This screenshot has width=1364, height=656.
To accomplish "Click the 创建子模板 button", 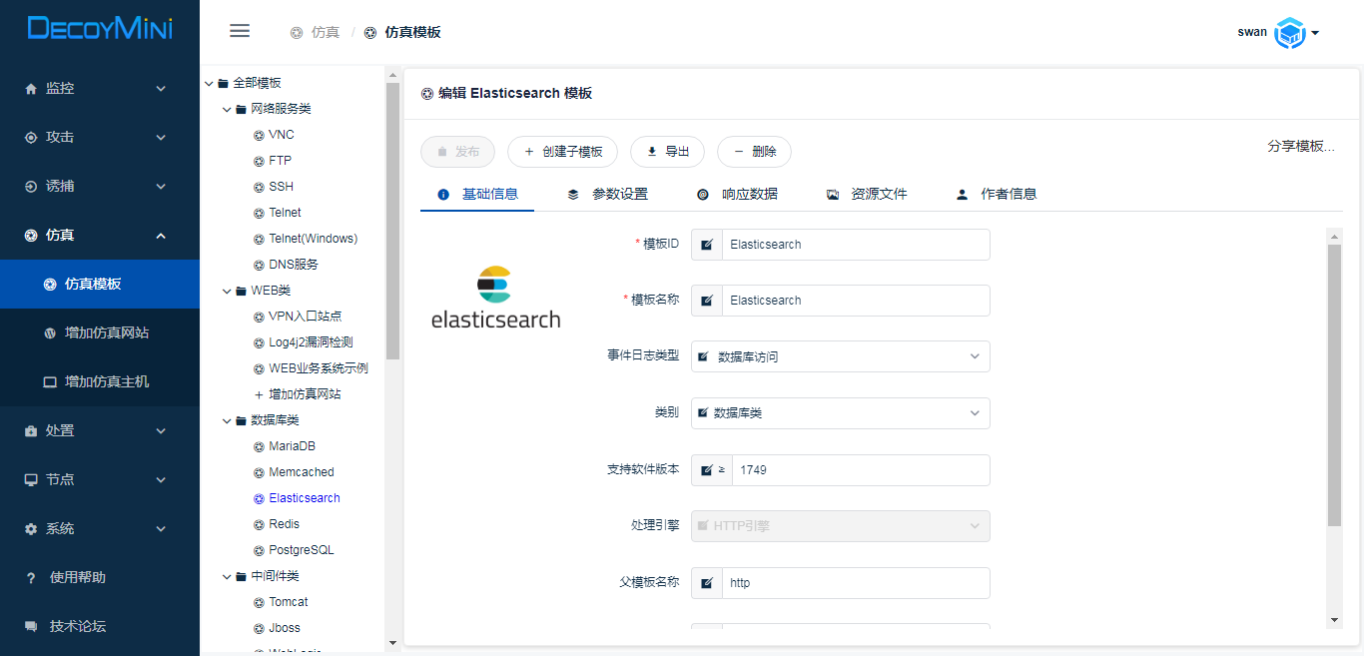I will 562,152.
